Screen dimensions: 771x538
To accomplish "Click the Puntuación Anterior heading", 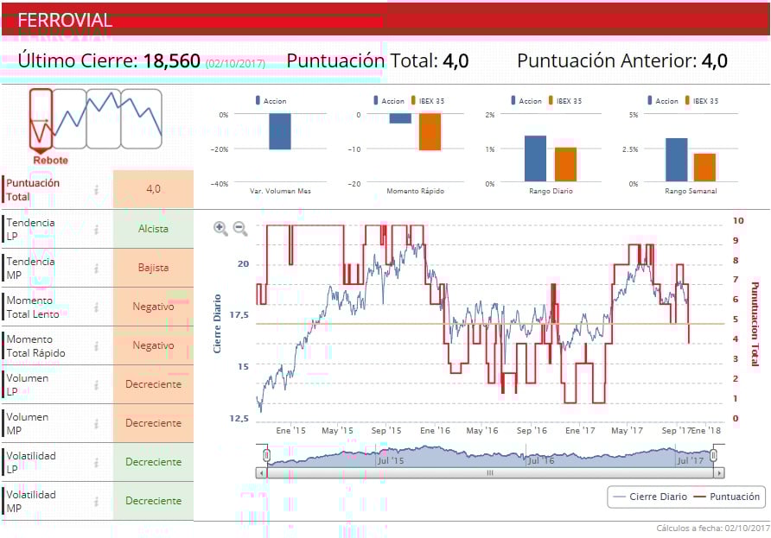I will coord(607,61).
